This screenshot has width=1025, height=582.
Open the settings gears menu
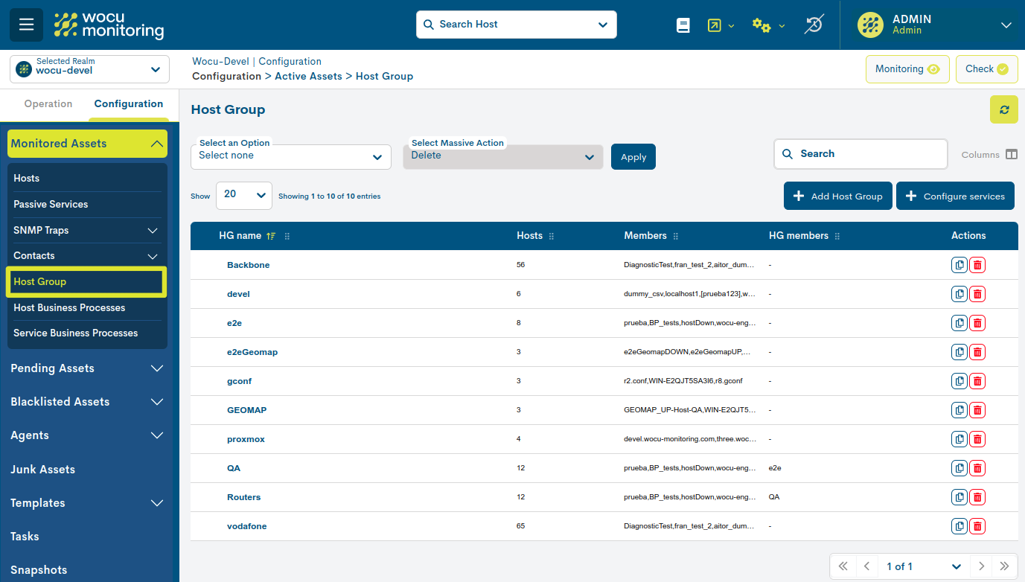pyautogui.click(x=768, y=25)
